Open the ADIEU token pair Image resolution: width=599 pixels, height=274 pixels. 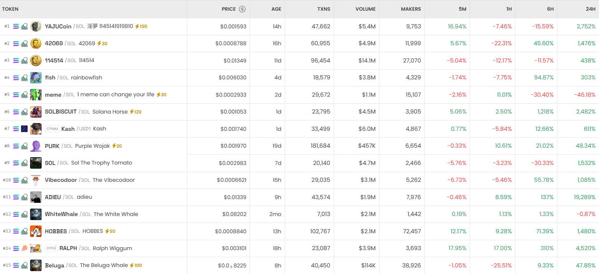pos(53,197)
